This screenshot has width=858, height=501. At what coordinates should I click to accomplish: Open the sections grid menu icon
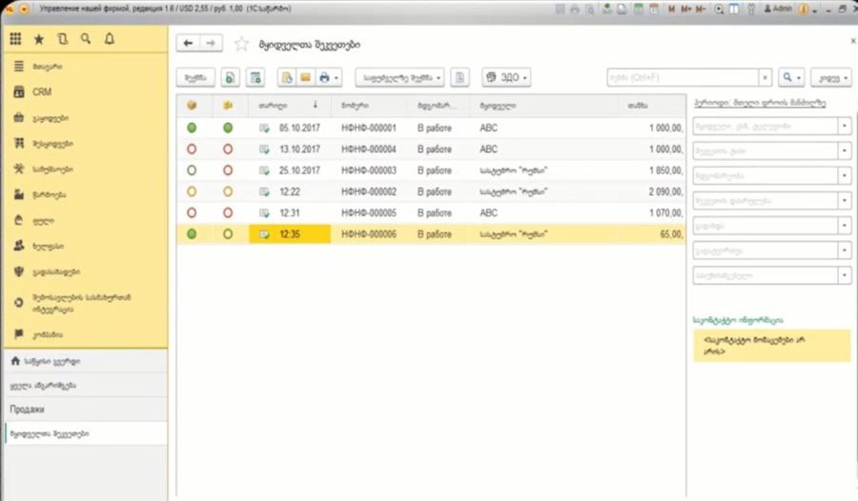pyautogui.click(x=14, y=39)
